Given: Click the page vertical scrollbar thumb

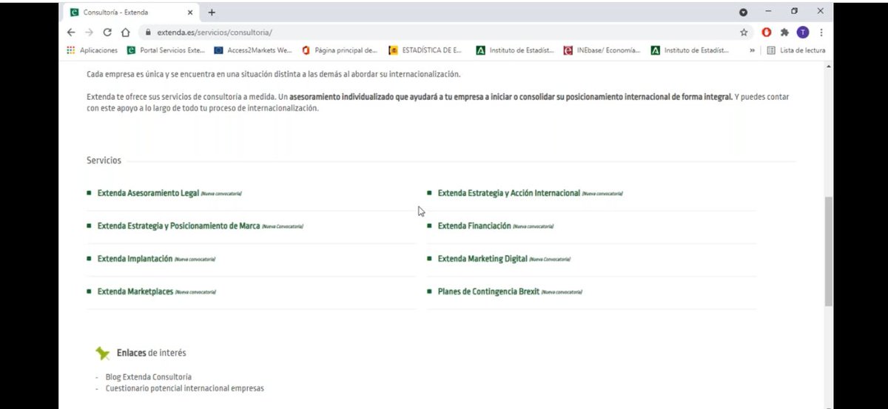Looking at the screenshot, I should pos(828,251).
